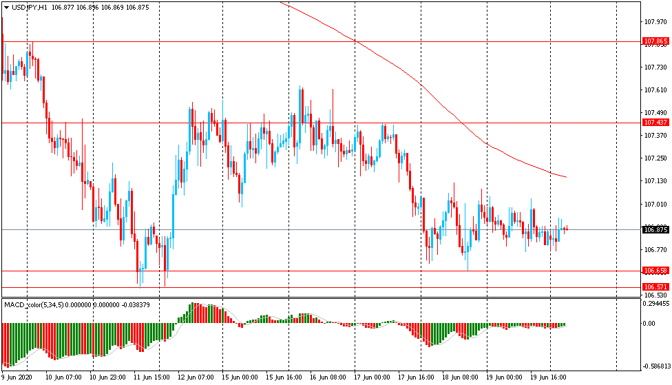Click the 18 Jun 08:00 time label

[461, 377]
